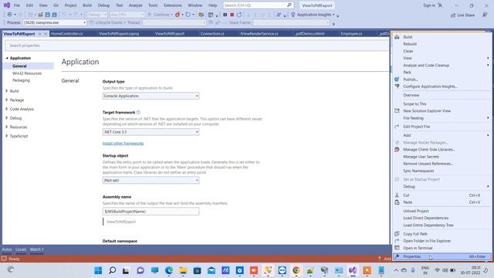Click the Application Insights lightbulb icon

[293, 15]
